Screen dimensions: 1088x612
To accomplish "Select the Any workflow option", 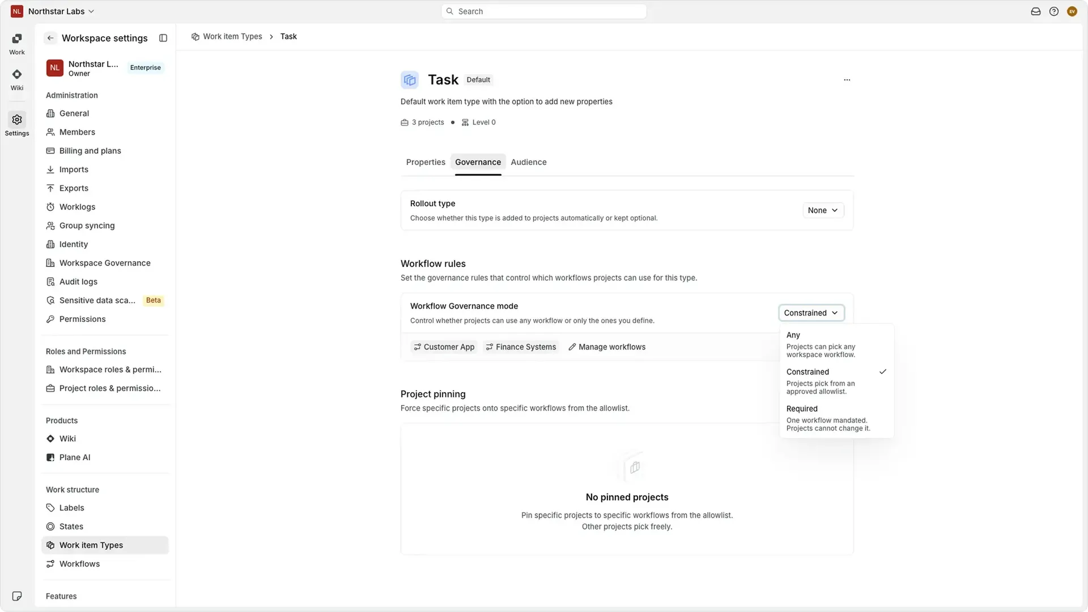I will tap(836, 345).
